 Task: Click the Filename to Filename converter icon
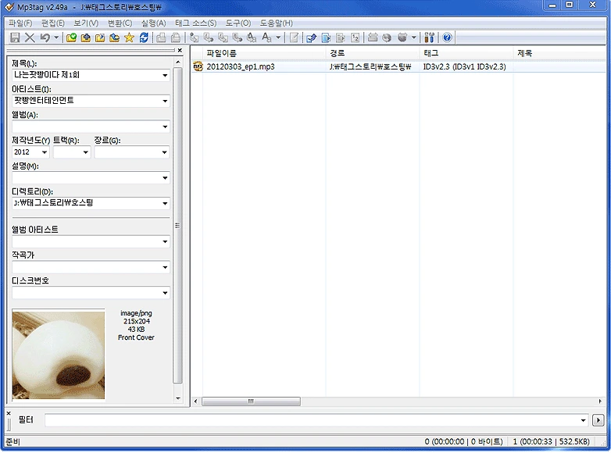click(x=223, y=37)
